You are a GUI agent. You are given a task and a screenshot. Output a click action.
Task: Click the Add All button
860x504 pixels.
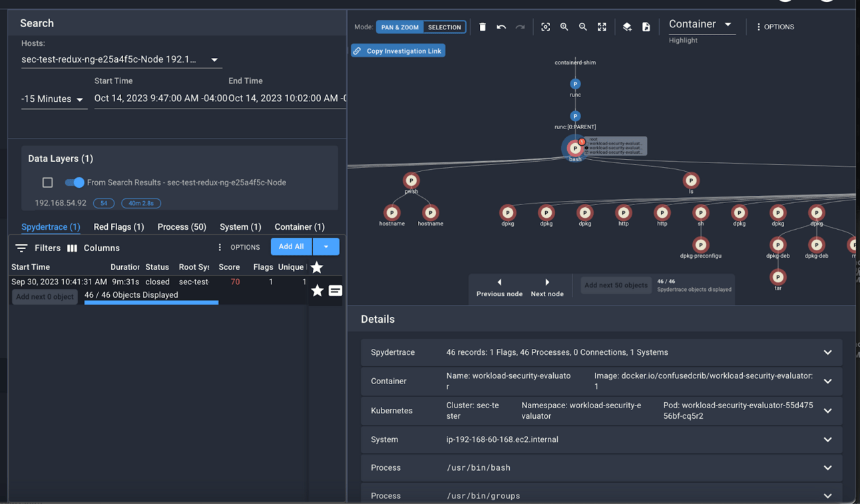point(292,246)
